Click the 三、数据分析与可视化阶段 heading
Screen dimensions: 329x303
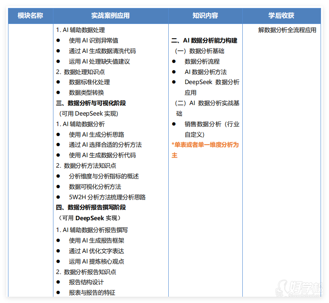pyautogui.click(x=91, y=103)
